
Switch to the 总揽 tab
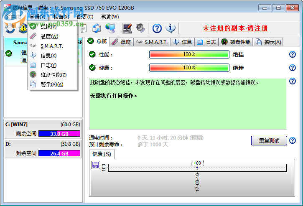(x=97, y=41)
